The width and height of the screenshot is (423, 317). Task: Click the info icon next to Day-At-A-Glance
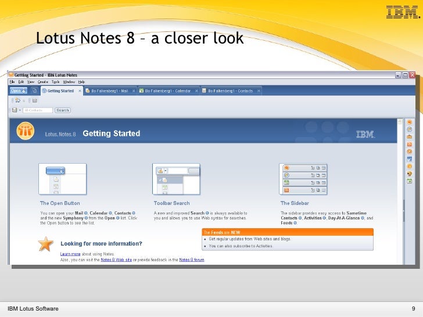pyautogui.click(x=363, y=218)
